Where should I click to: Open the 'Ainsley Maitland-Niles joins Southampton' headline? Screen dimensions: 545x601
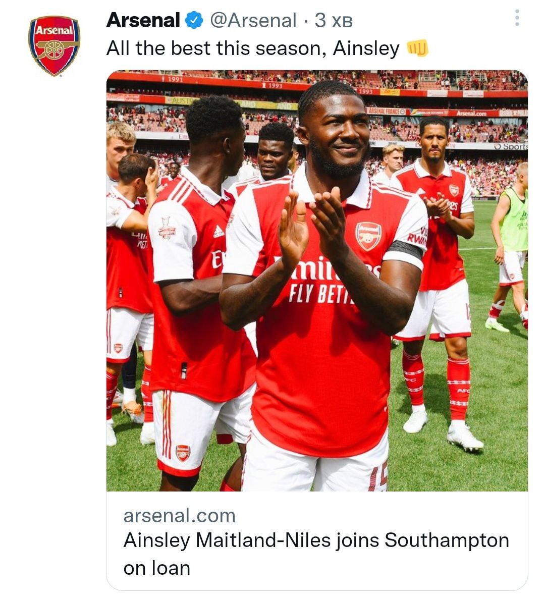[x=316, y=540]
